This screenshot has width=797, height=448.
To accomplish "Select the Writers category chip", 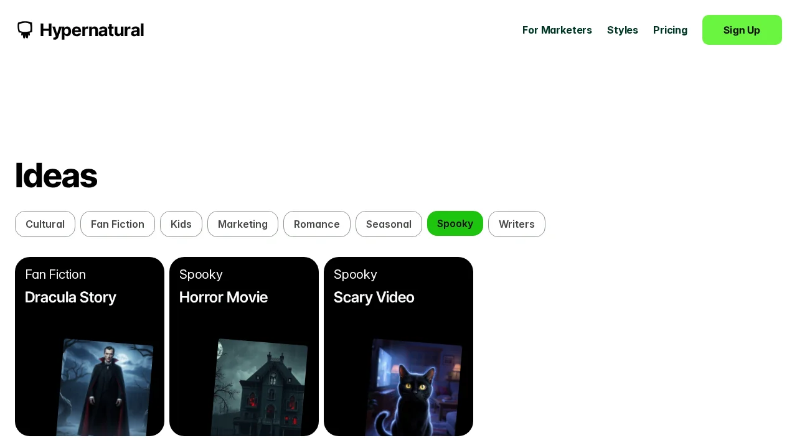I will [x=517, y=224].
